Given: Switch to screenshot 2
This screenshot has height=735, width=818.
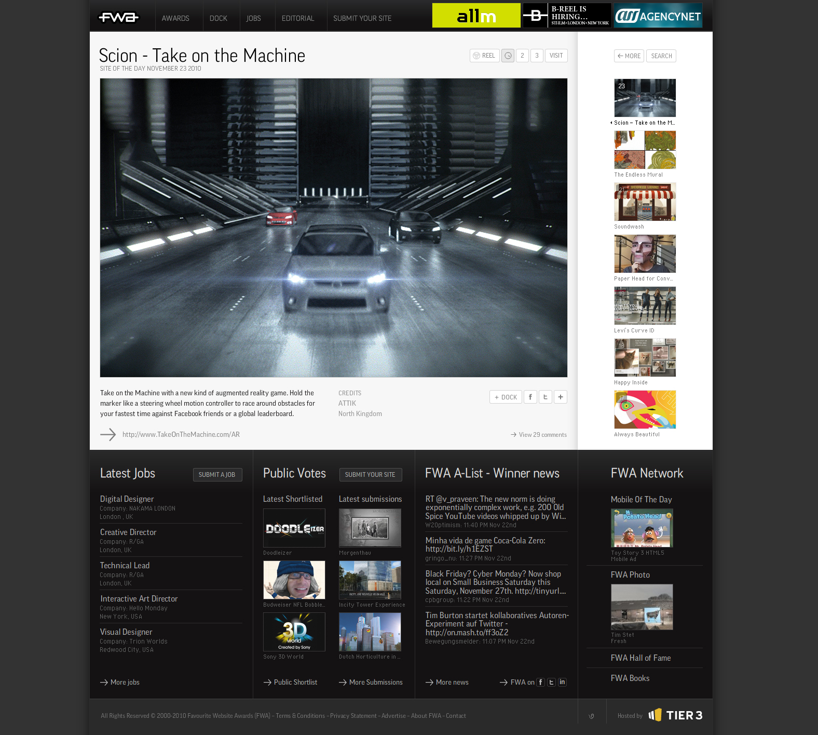Looking at the screenshot, I should click(x=522, y=56).
